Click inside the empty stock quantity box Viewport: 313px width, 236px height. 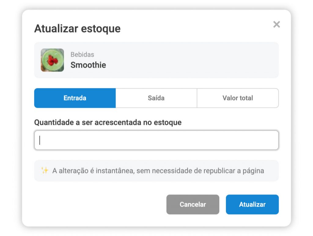156,140
